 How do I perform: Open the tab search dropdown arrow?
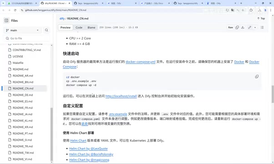(3, 3)
